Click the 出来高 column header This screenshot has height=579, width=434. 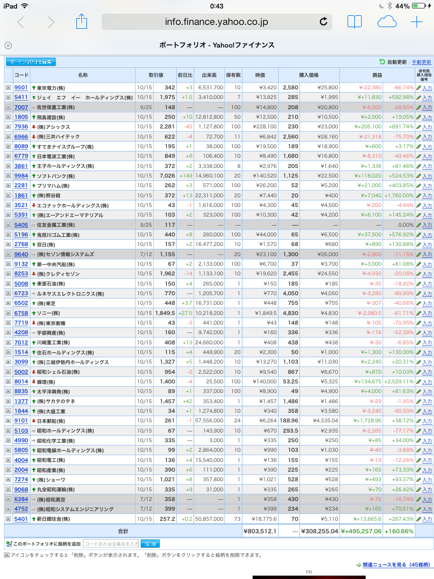[209, 75]
